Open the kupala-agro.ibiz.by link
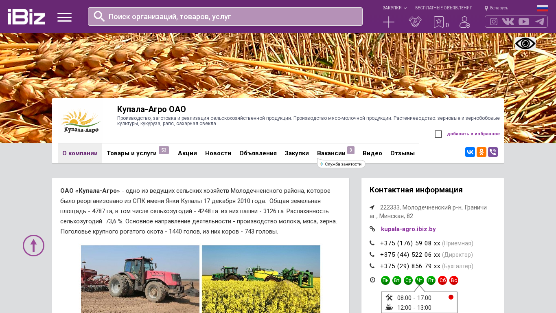Viewport: 556px width, 313px height. pyautogui.click(x=408, y=229)
